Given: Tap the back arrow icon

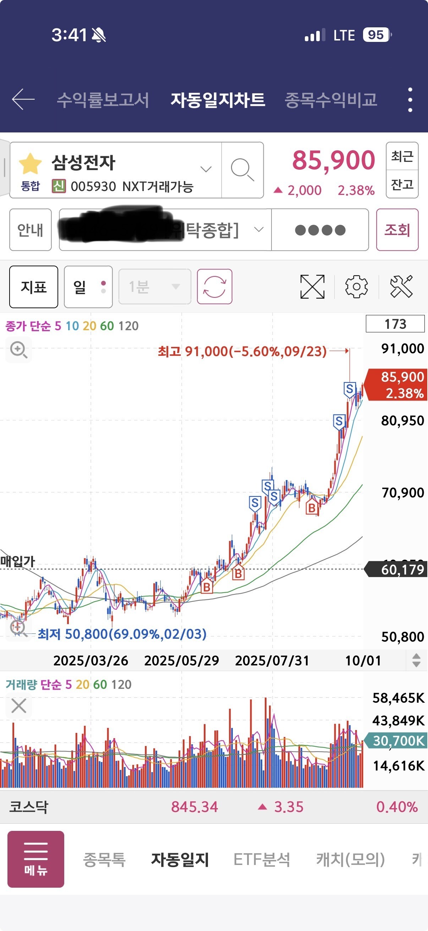Looking at the screenshot, I should tap(23, 99).
